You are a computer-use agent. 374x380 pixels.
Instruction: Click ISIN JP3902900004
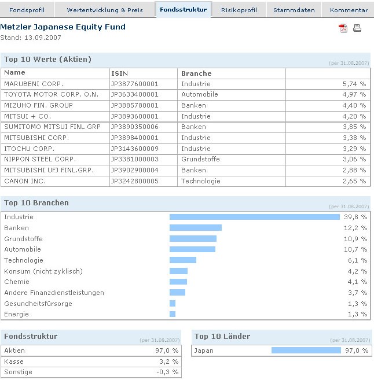pyautogui.click(x=135, y=170)
